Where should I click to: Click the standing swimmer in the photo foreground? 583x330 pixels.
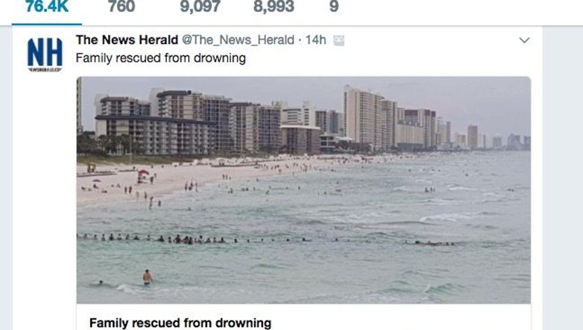[147, 277]
